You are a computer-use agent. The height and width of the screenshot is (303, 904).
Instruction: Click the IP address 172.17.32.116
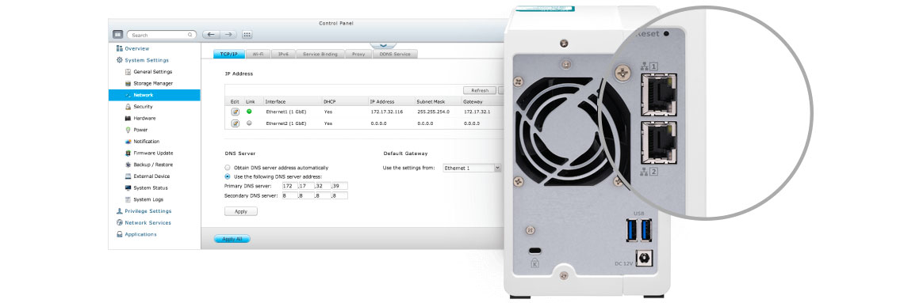[387, 112]
